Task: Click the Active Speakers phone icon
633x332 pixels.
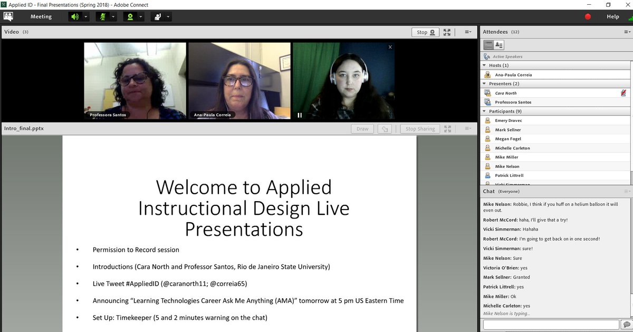Action: point(487,56)
